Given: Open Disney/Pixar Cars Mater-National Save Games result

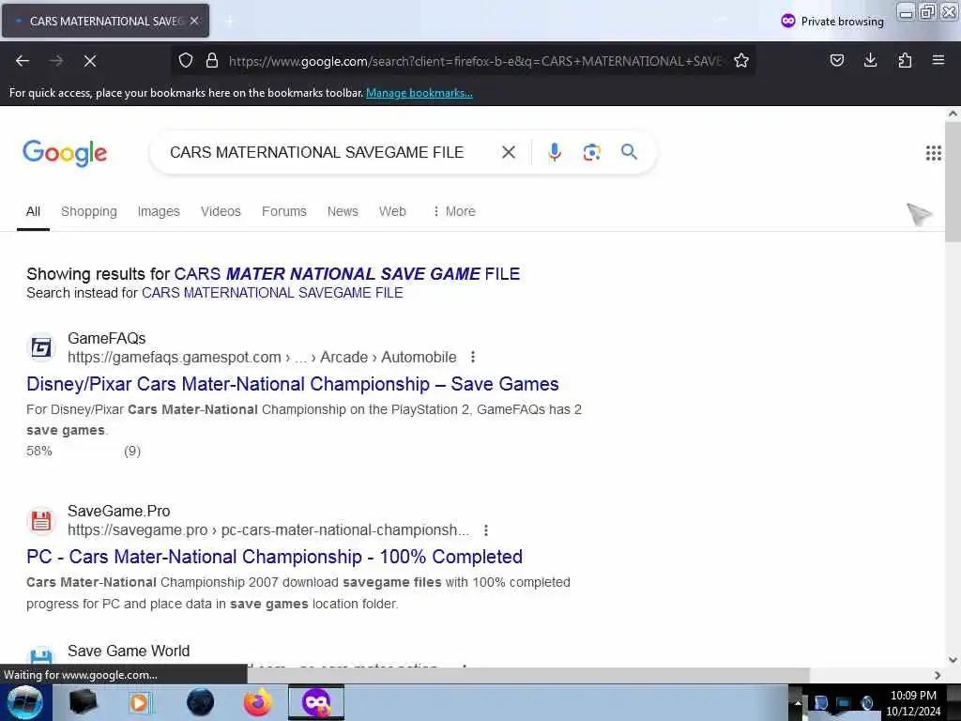Looking at the screenshot, I should click(293, 384).
